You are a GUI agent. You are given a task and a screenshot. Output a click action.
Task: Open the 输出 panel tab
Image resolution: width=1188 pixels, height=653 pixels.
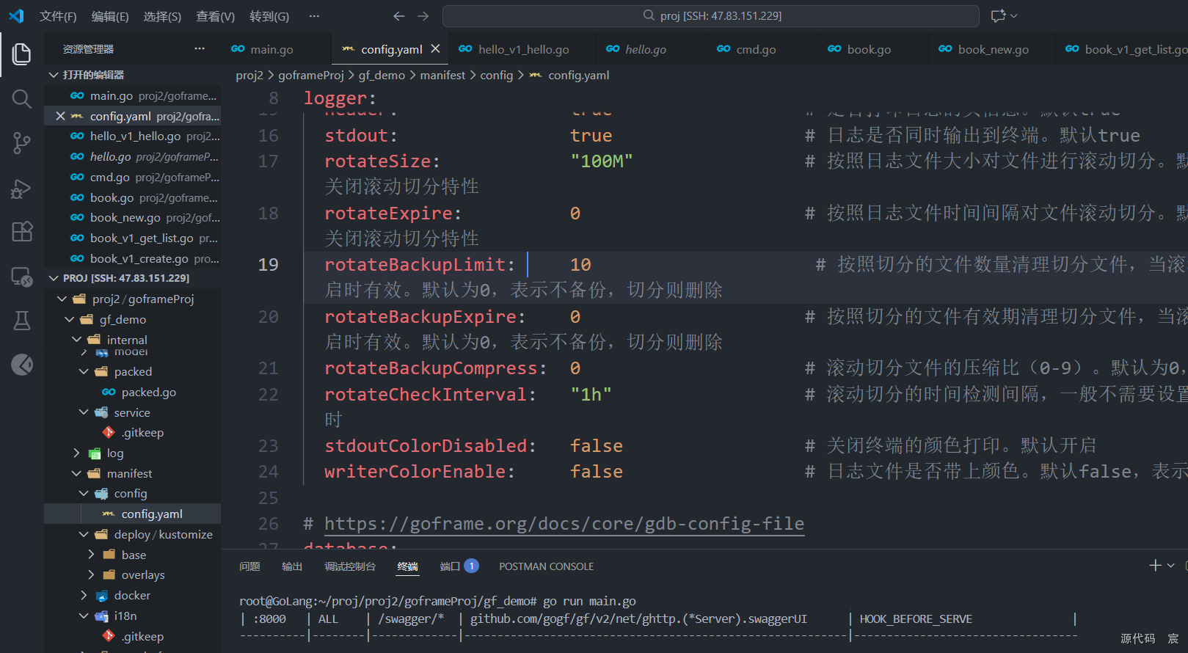pyautogui.click(x=292, y=566)
